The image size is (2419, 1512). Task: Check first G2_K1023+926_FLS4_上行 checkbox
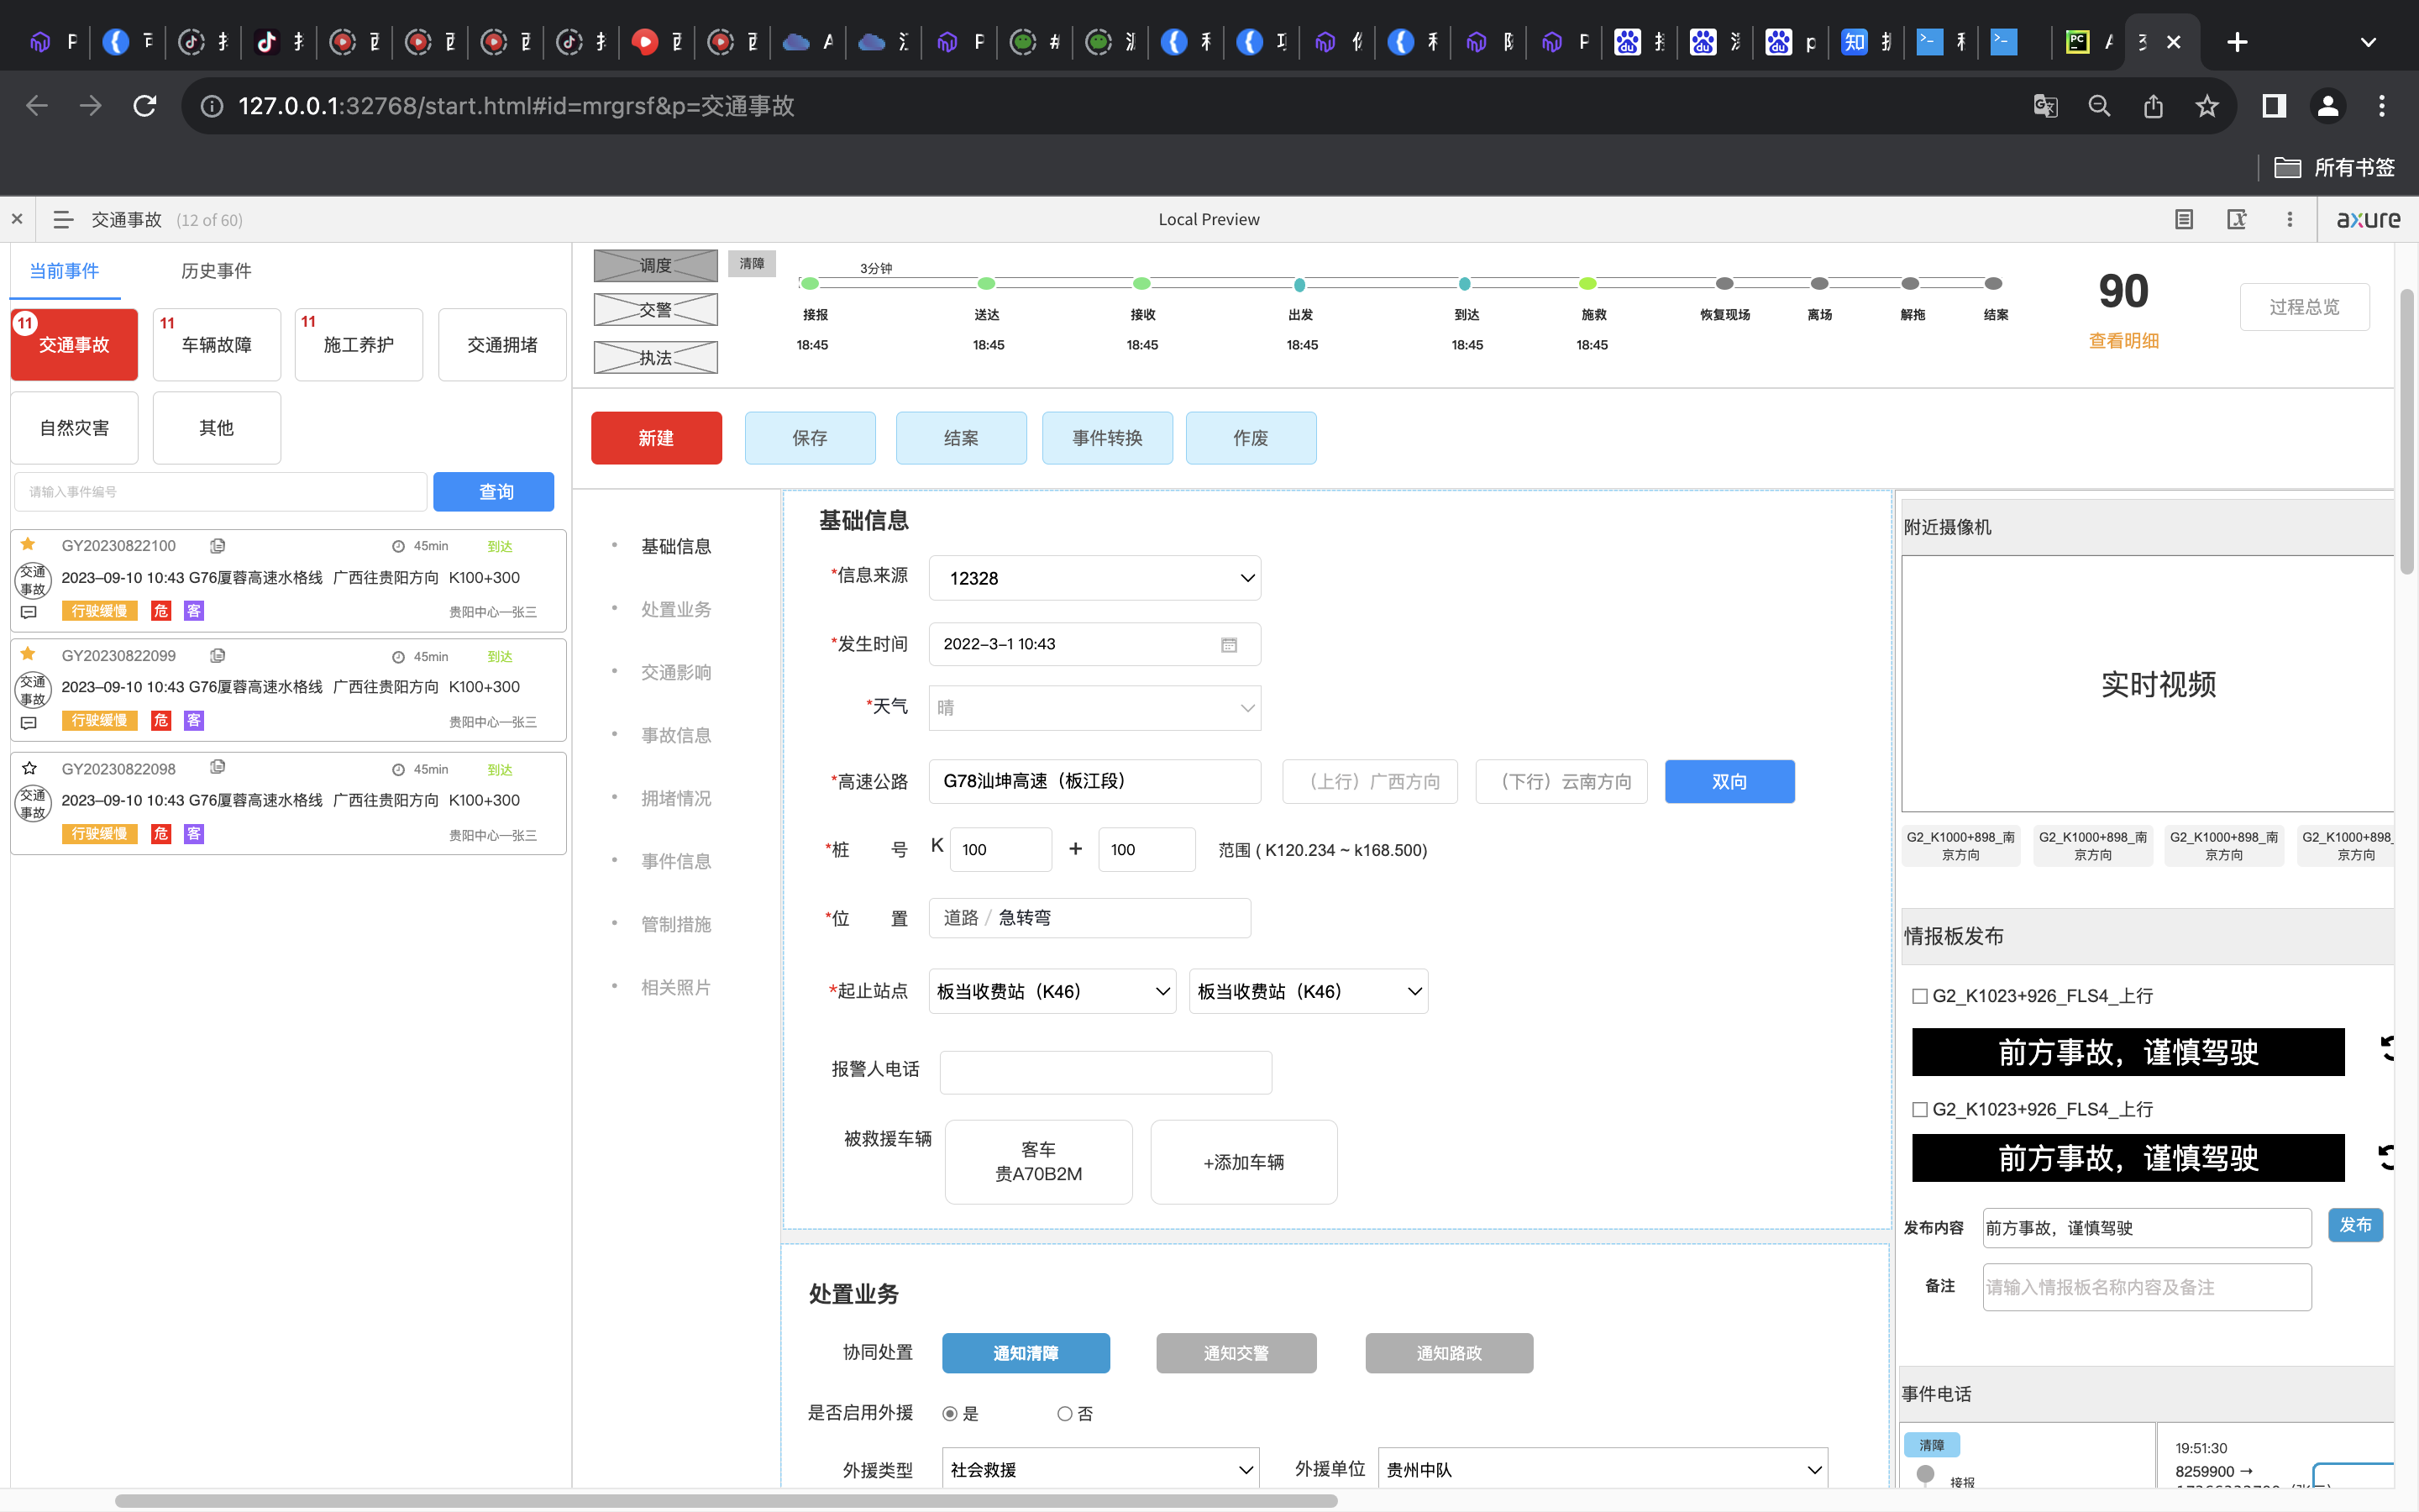tap(1919, 996)
